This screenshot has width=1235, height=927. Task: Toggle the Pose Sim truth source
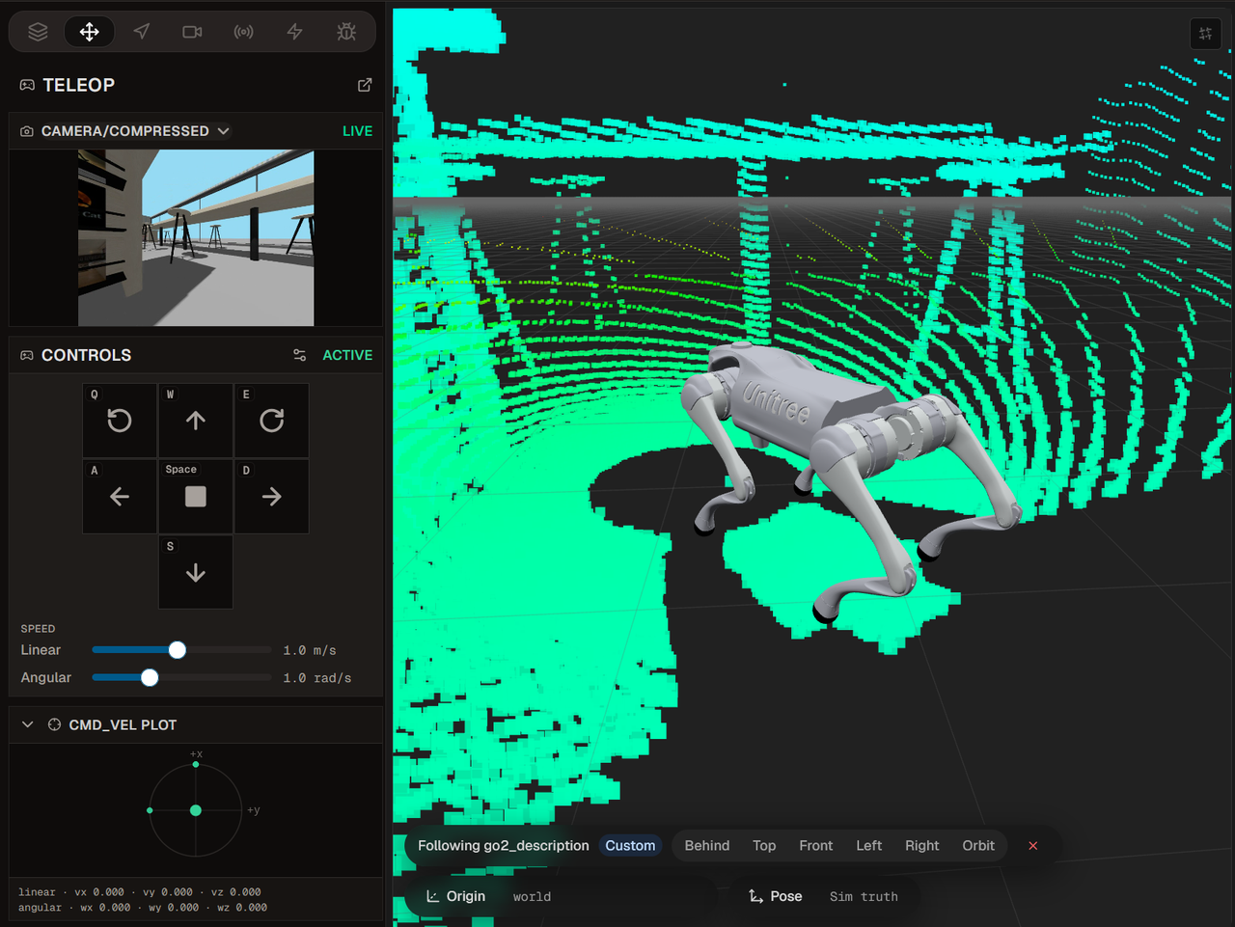click(823, 896)
